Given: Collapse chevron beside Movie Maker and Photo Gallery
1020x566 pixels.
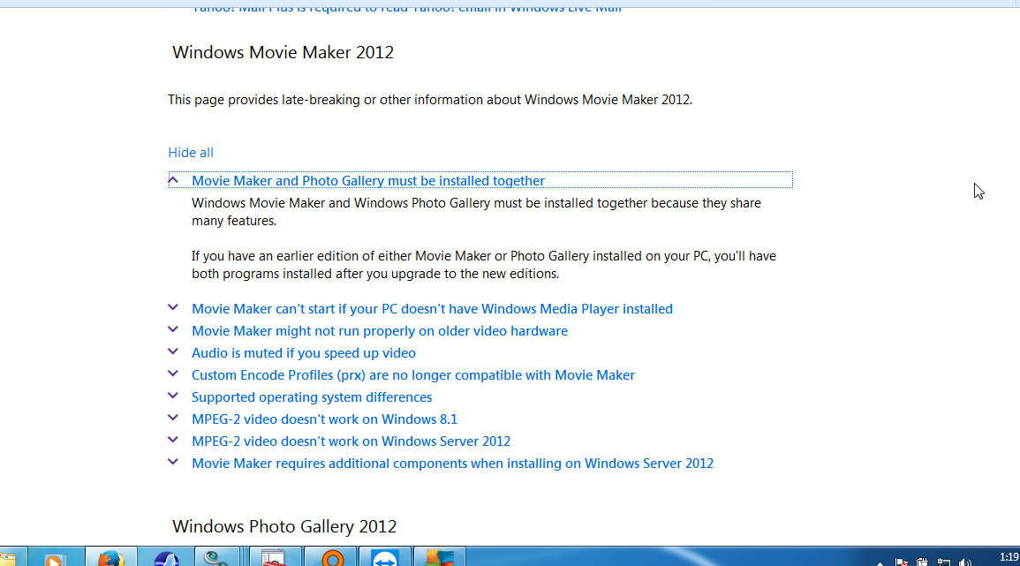Looking at the screenshot, I should [173, 179].
